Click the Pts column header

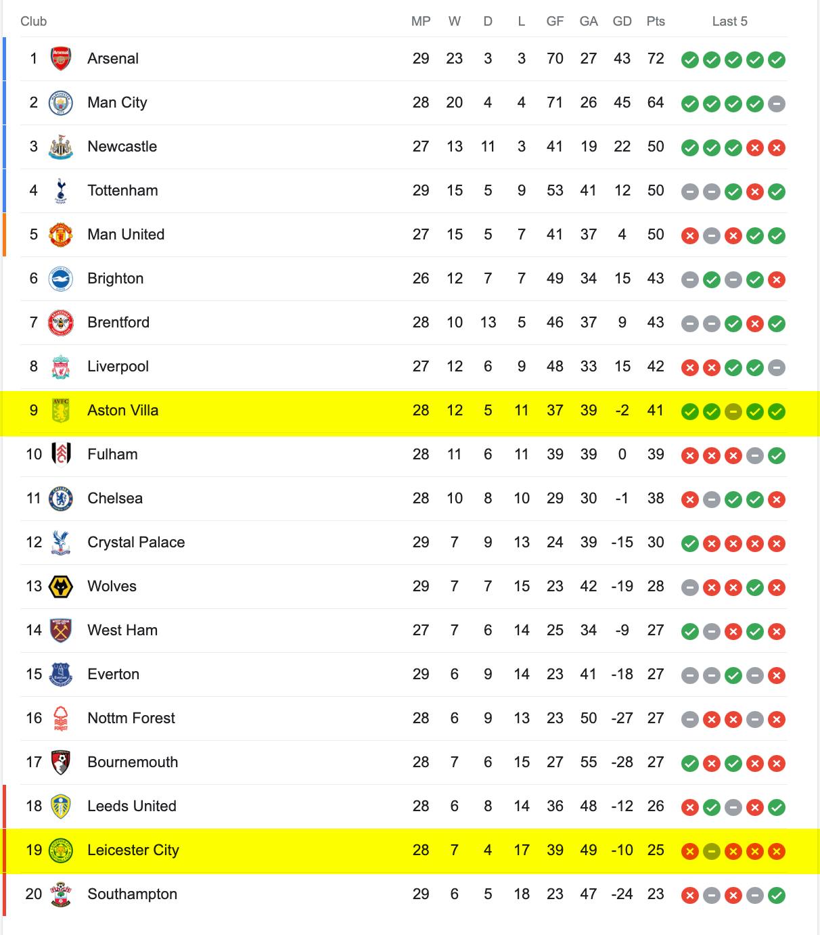[x=656, y=22]
